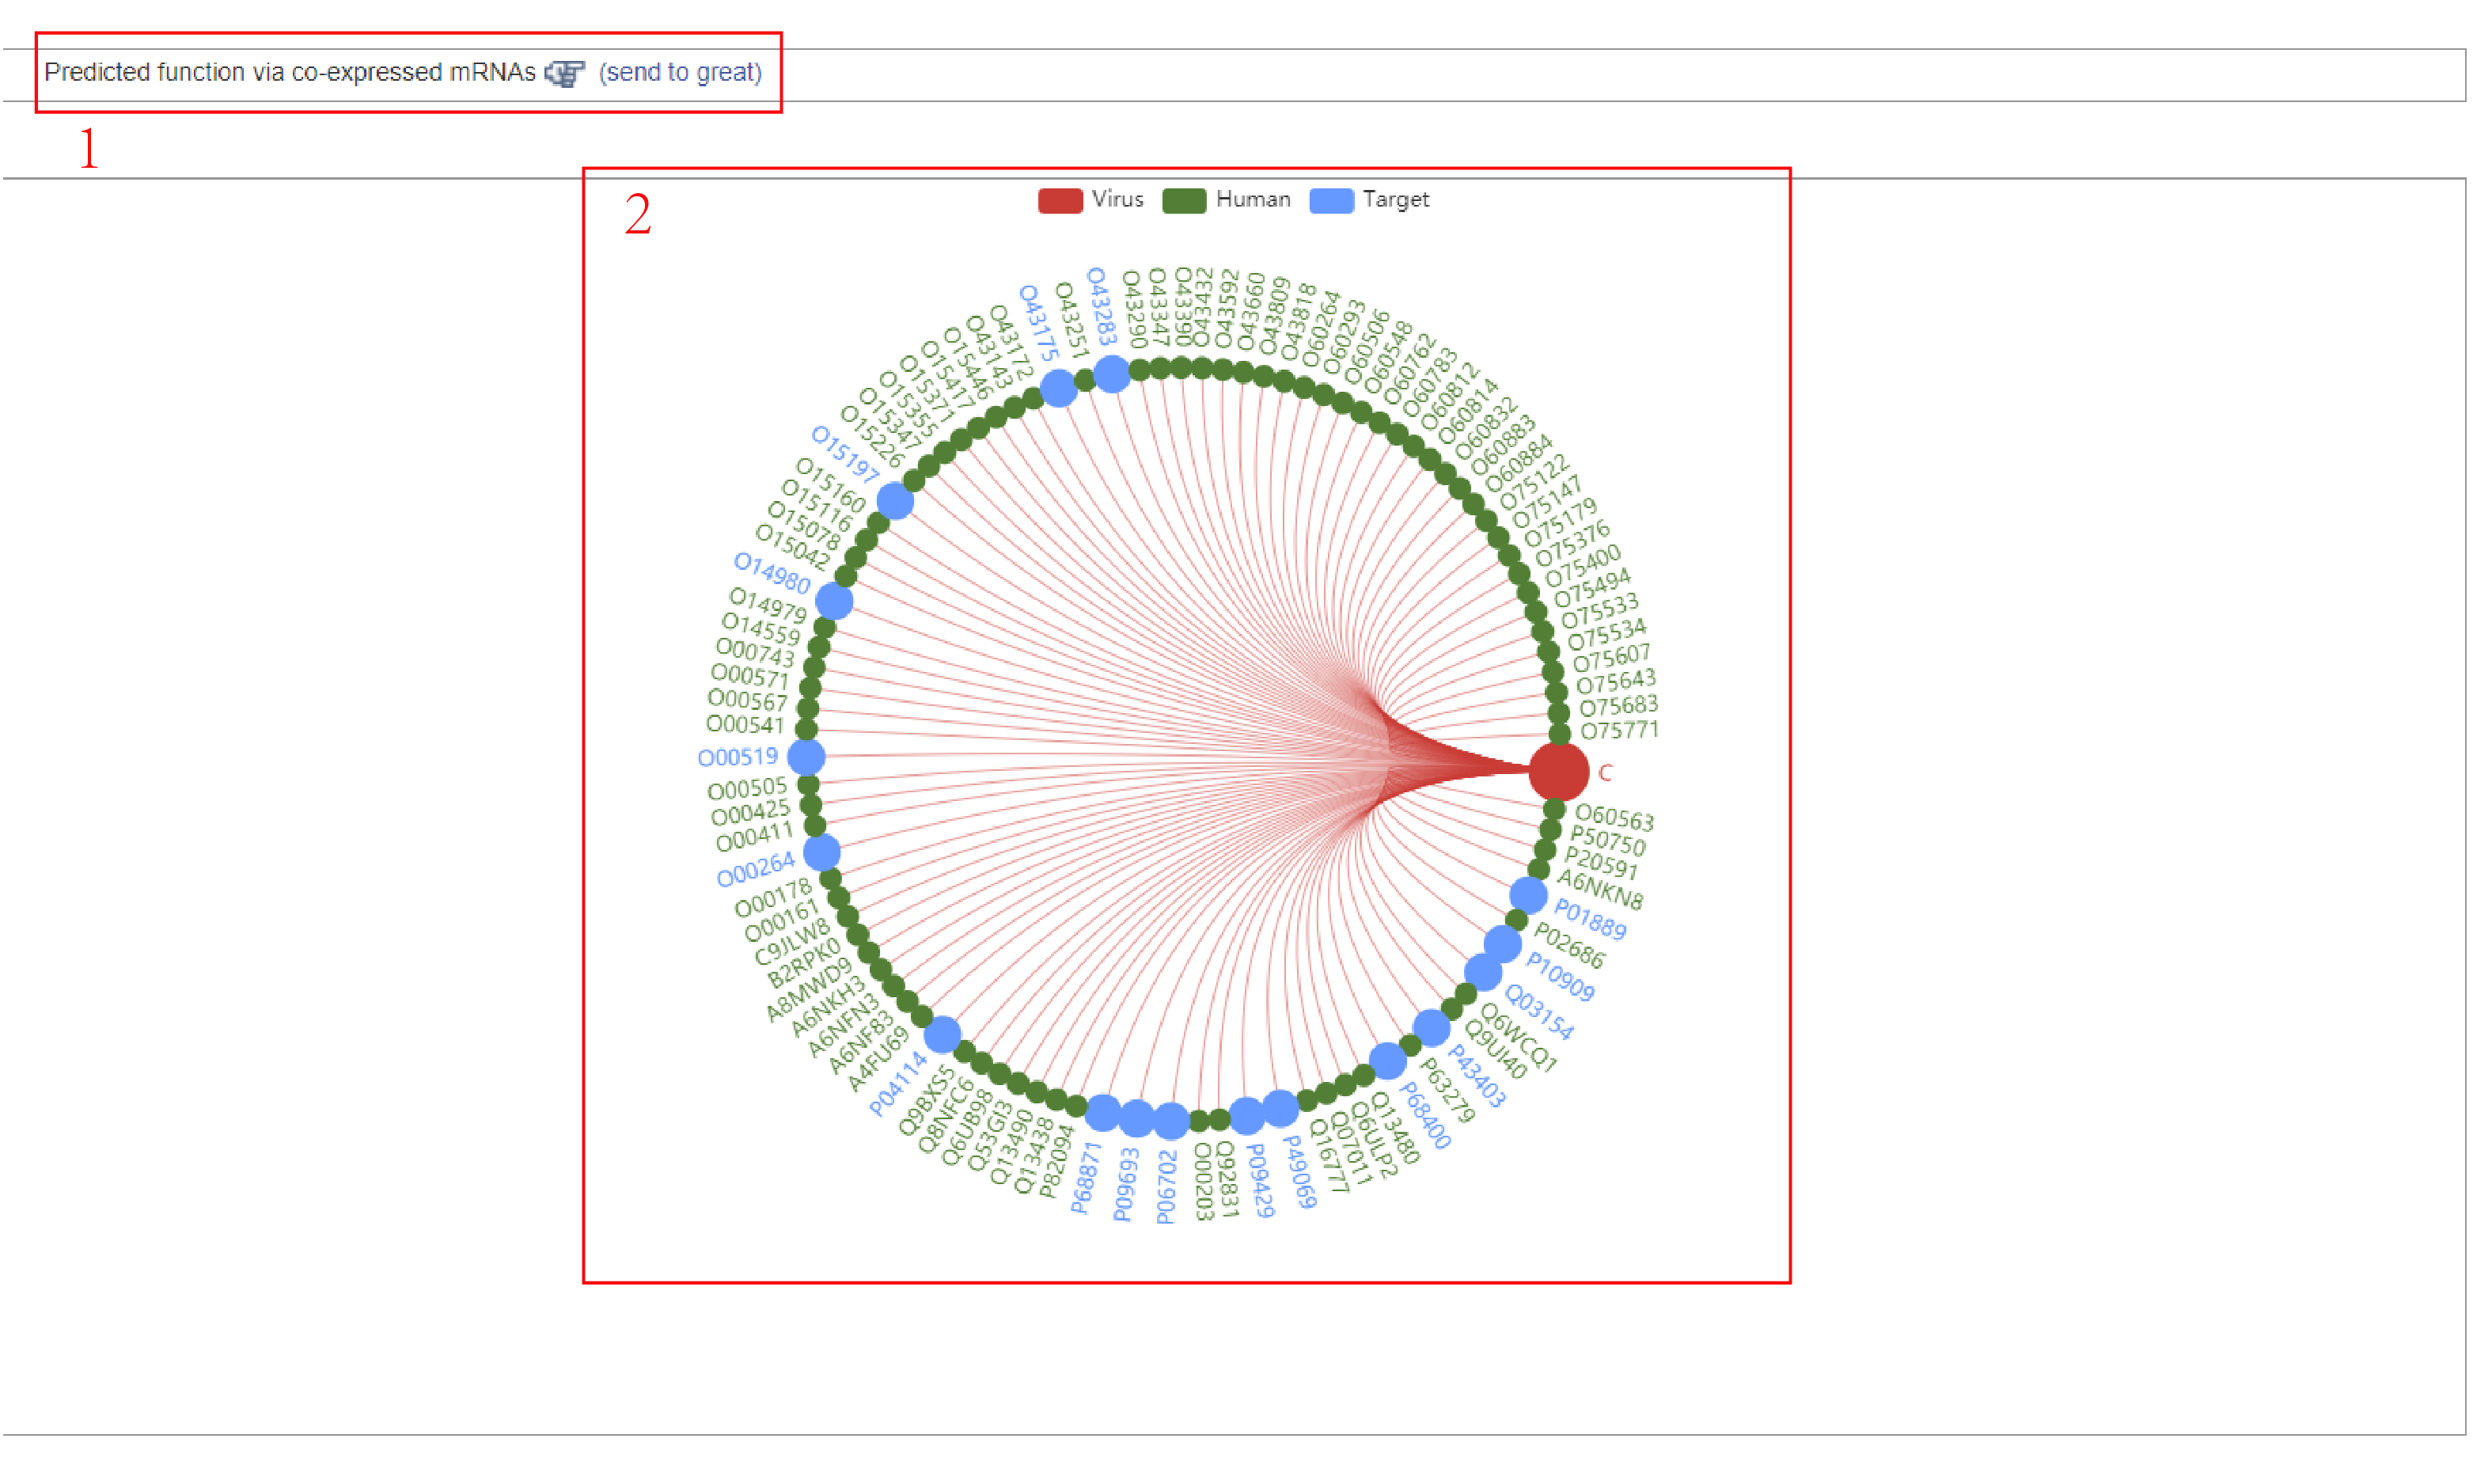The image size is (2473, 1484).
Task: Select the blue target node O00519
Action: [806, 757]
